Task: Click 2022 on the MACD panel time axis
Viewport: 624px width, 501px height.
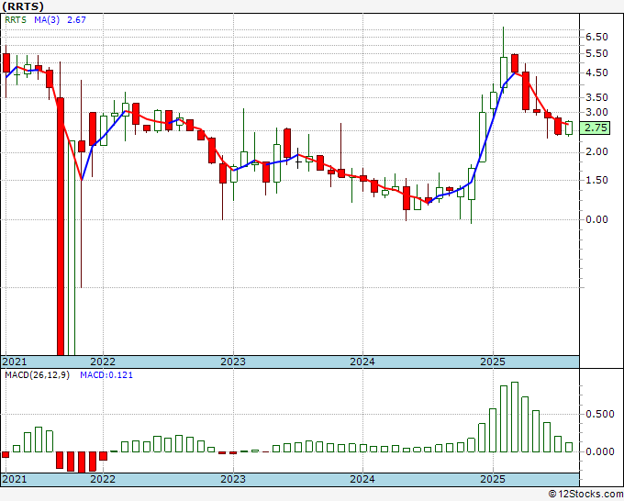Action: pos(103,479)
